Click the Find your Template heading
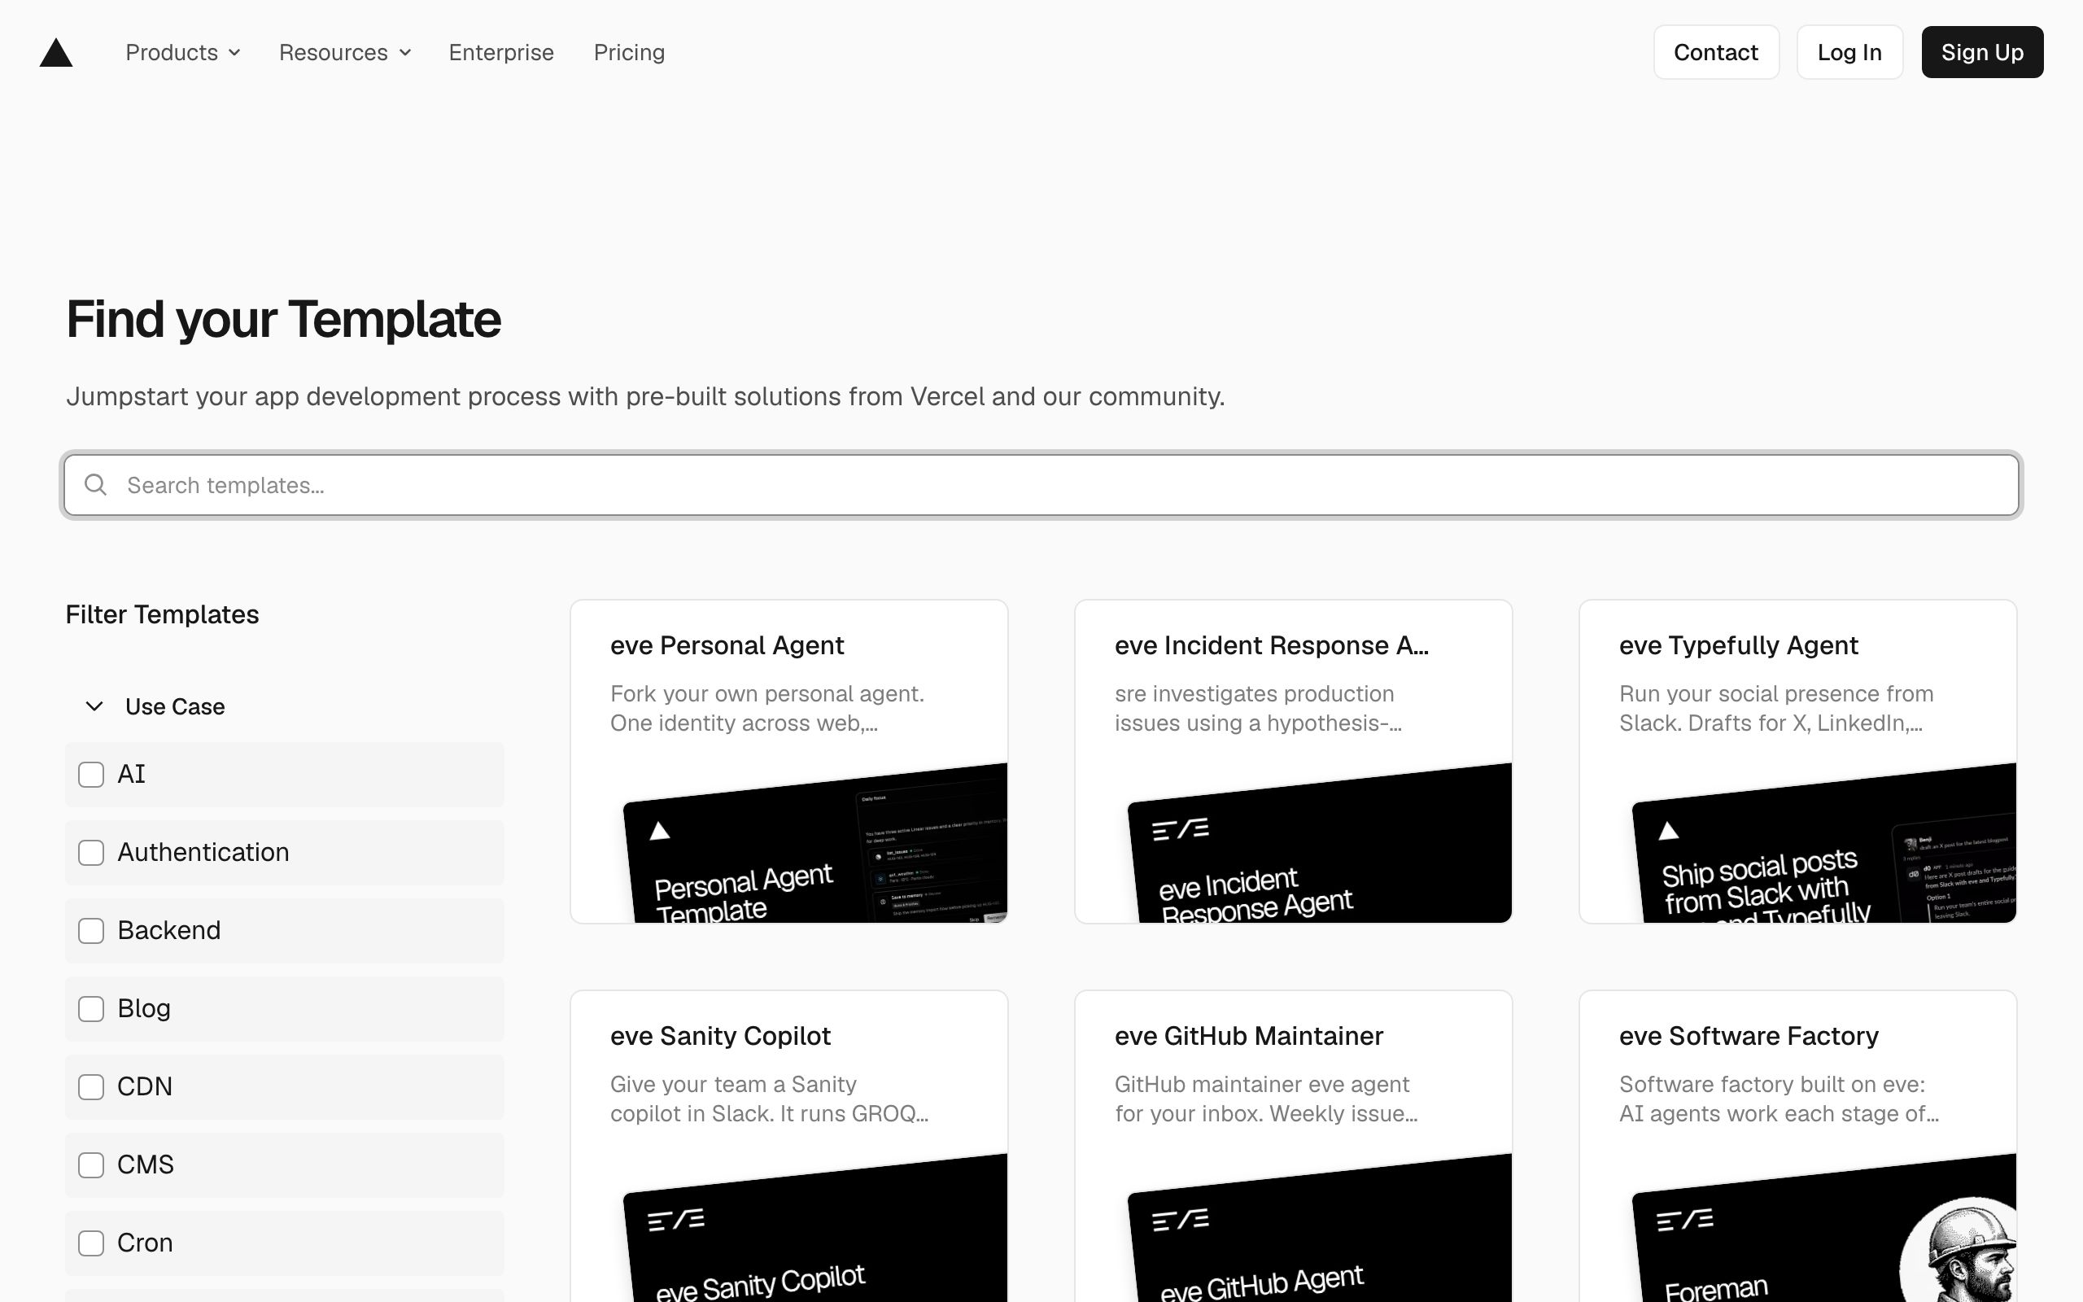The width and height of the screenshot is (2083, 1302). pyautogui.click(x=283, y=320)
